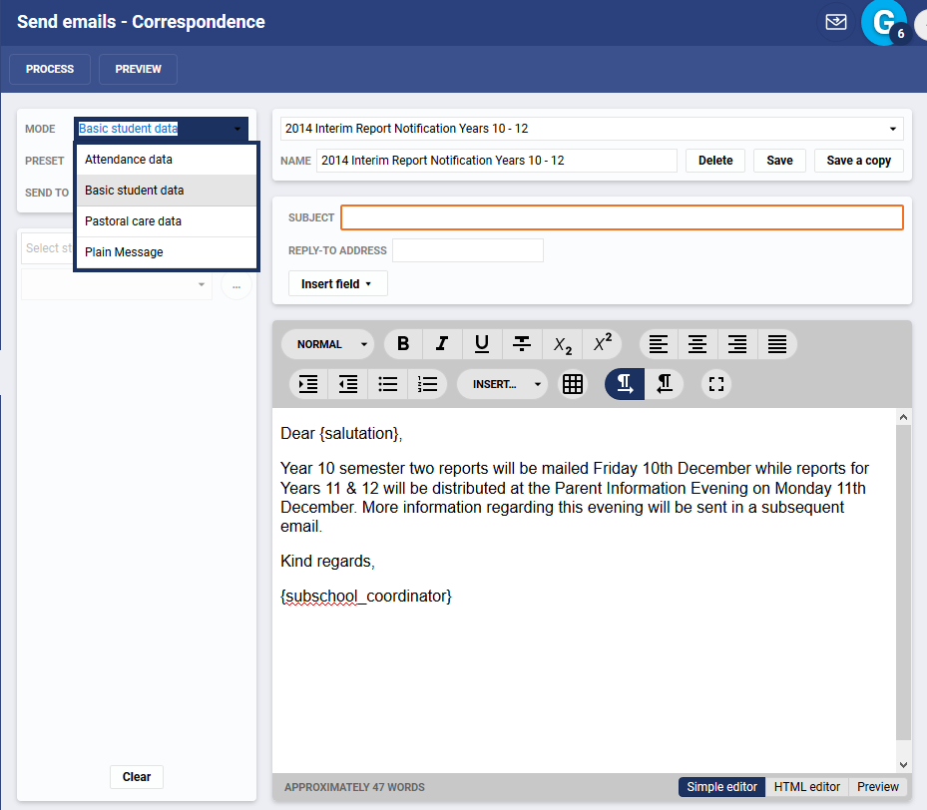Switch to the Preview tab
927x810 pixels.
point(877,787)
